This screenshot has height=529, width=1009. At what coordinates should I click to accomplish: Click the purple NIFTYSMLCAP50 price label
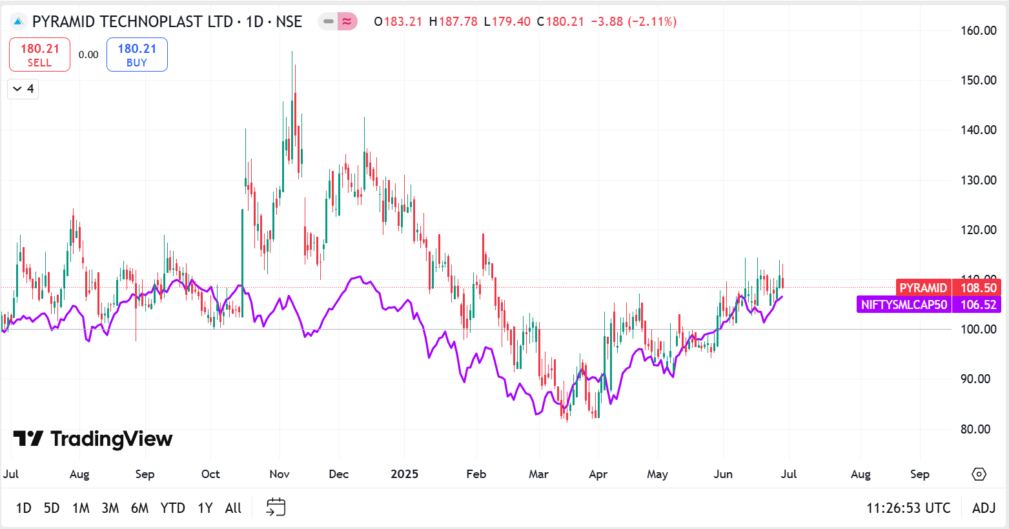pos(904,304)
